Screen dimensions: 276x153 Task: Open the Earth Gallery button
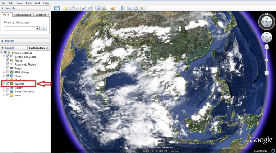pos(38,48)
